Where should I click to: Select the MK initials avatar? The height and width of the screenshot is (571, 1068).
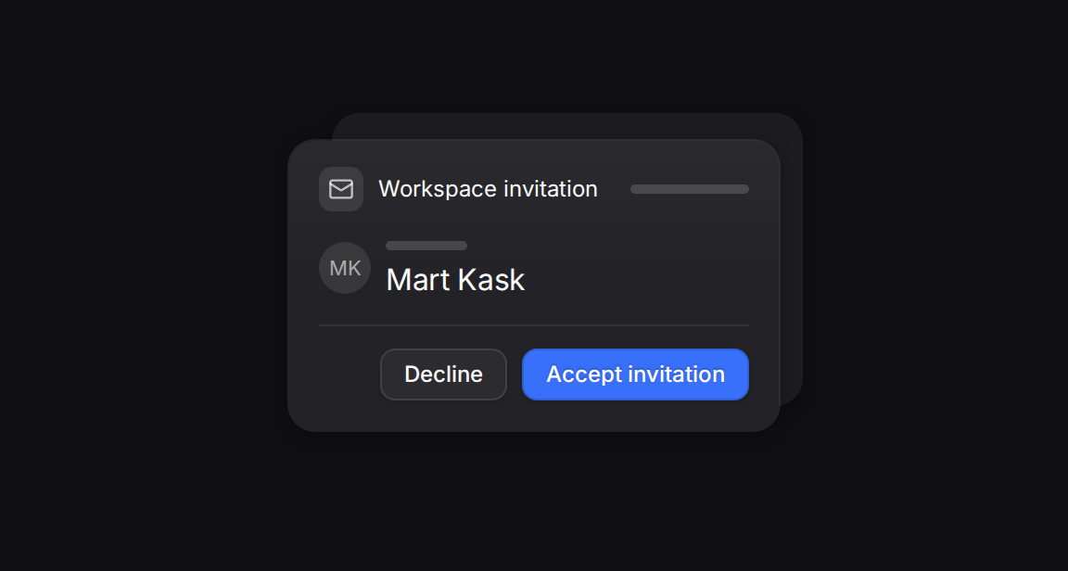pos(345,268)
